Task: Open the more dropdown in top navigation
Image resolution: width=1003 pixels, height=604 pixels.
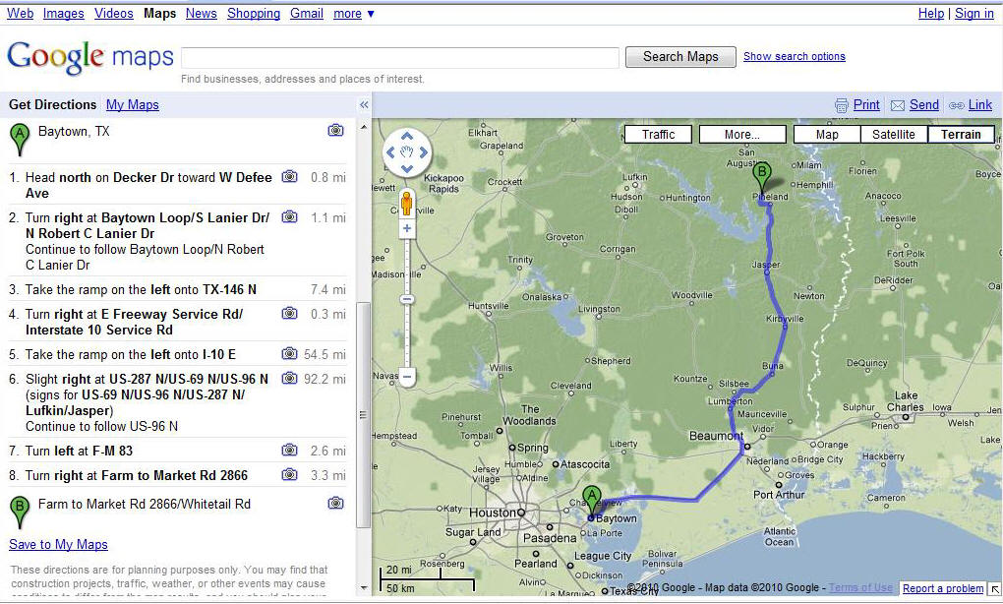Action: [354, 14]
